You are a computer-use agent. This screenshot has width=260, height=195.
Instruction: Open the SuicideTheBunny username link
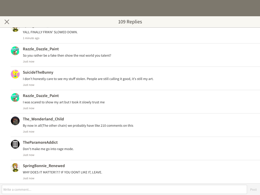38,72
